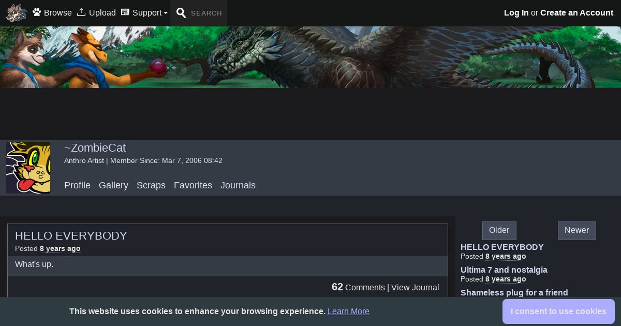Open the FurAffinity site logo
The image size is (621, 326).
tap(17, 13)
